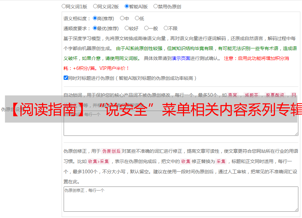Click the 股票配资 example keyword
This screenshot has height=218, width=302.
[275, 95]
